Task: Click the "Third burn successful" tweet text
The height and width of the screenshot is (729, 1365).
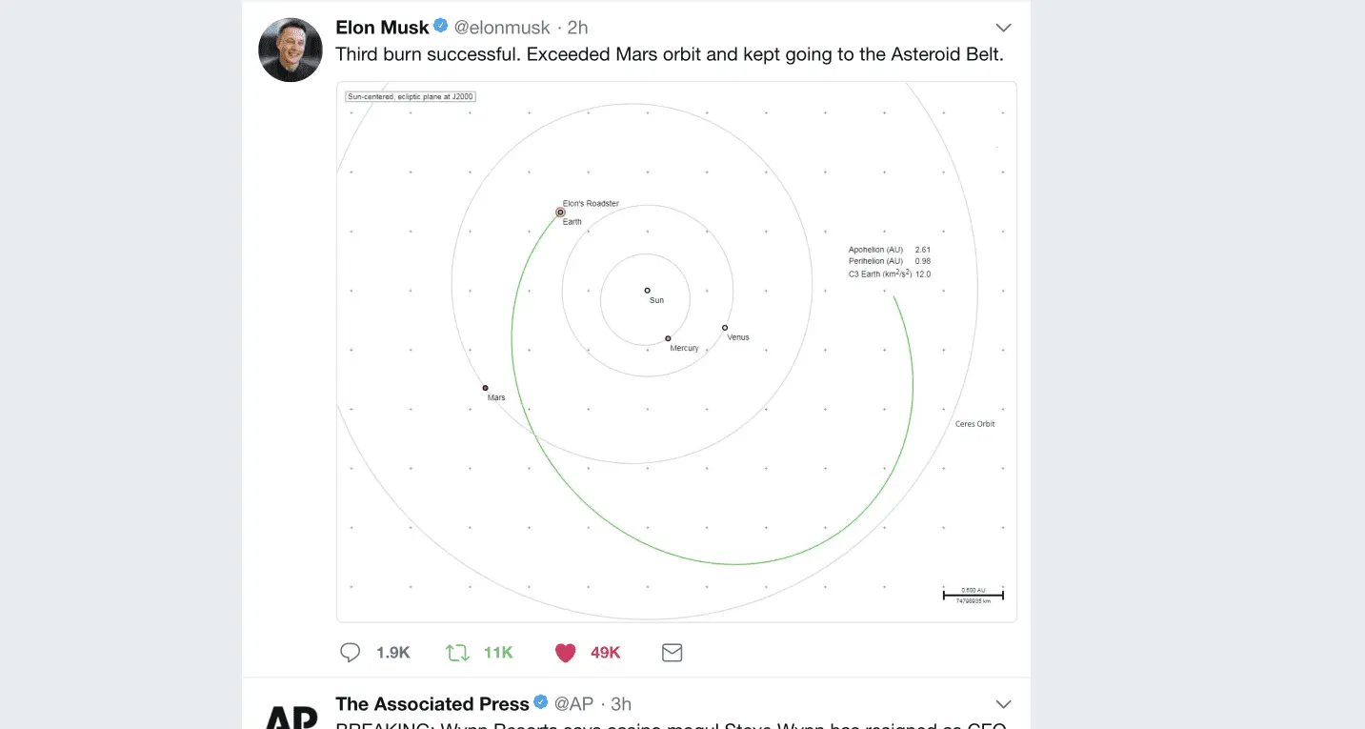Action: click(669, 54)
